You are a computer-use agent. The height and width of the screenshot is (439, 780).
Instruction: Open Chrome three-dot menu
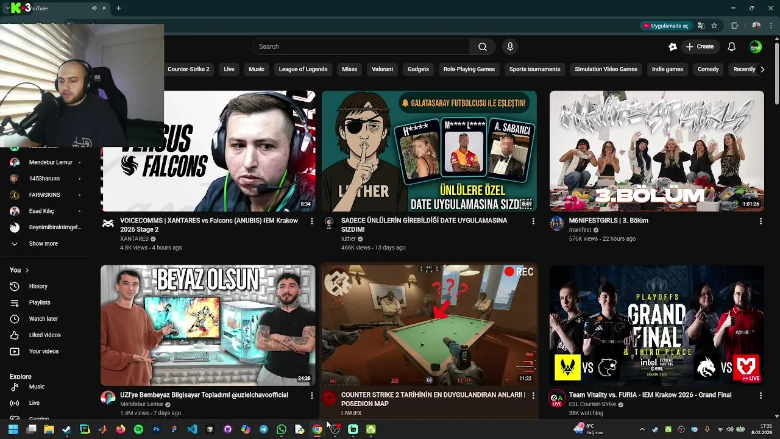click(771, 26)
